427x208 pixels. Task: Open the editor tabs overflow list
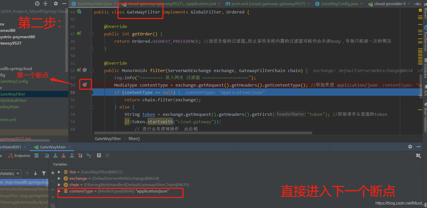(x=417, y=4)
